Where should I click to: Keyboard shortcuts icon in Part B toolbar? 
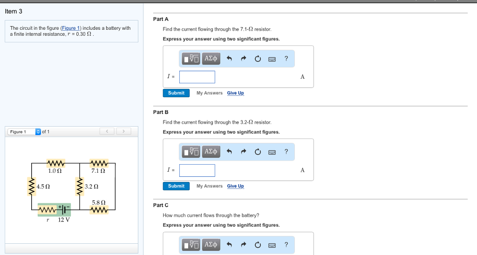coord(272,152)
